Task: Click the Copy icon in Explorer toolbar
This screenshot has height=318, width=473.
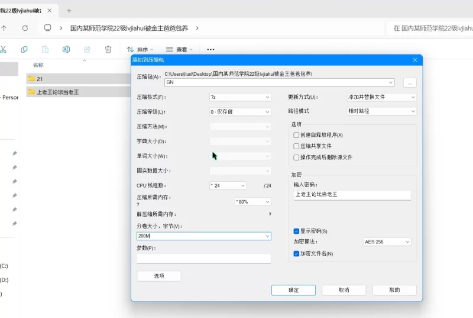Action: point(24,50)
